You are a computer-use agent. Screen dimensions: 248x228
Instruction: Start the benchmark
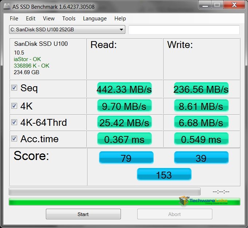tap(83, 214)
